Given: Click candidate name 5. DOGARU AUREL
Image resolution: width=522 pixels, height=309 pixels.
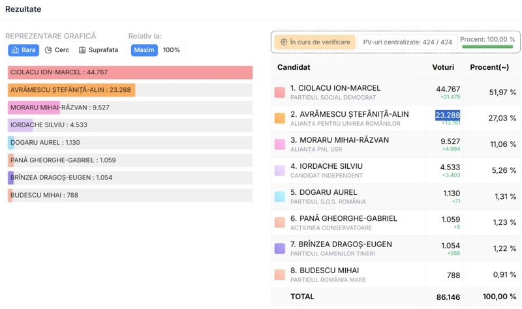Looking at the screenshot, I should [324, 192].
